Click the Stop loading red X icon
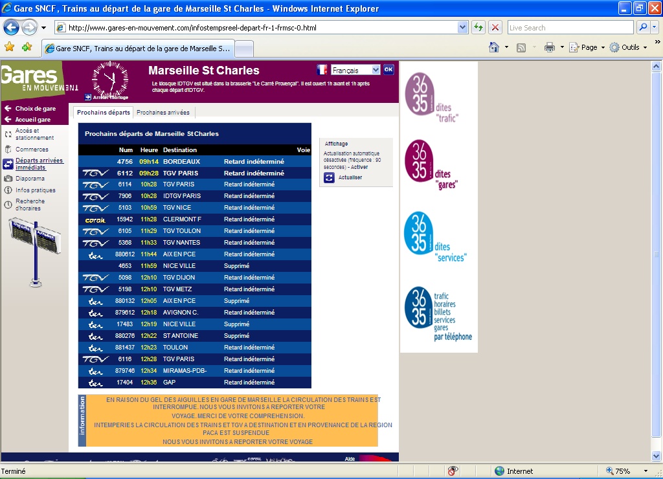Image resolution: width=663 pixels, height=479 pixels. click(x=495, y=27)
